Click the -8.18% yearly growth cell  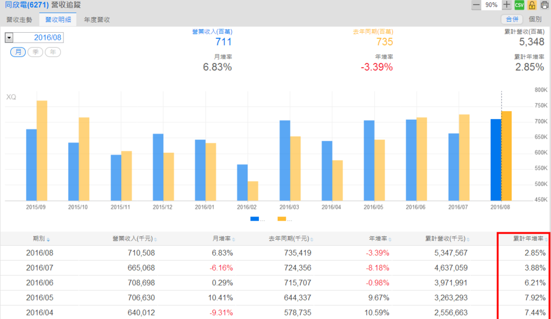pos(378,268)
